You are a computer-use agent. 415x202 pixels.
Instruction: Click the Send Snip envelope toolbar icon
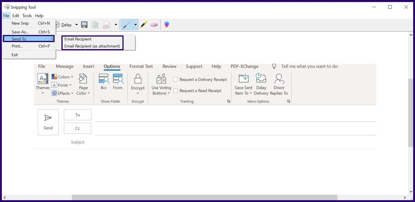(106, 25)
